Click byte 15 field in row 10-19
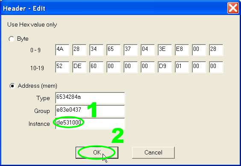 click(x=147, y=67)
